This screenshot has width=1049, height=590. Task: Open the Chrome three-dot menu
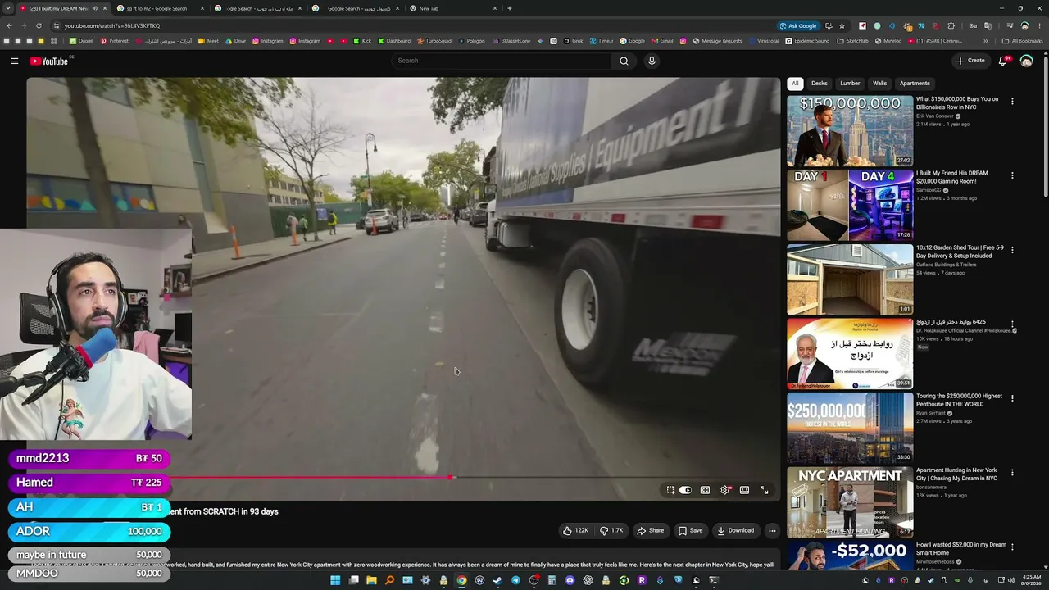click(x=1040, y=25)
